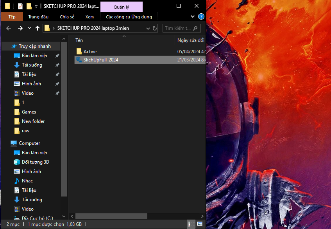Open Help with the blue question mark
The width and height of the screenshot is (331, 229).
[201, 17]
